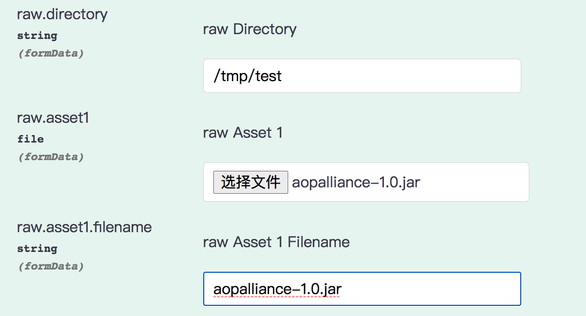Click red-underlined aopalliance text in filename field

[x=252, y=289]
